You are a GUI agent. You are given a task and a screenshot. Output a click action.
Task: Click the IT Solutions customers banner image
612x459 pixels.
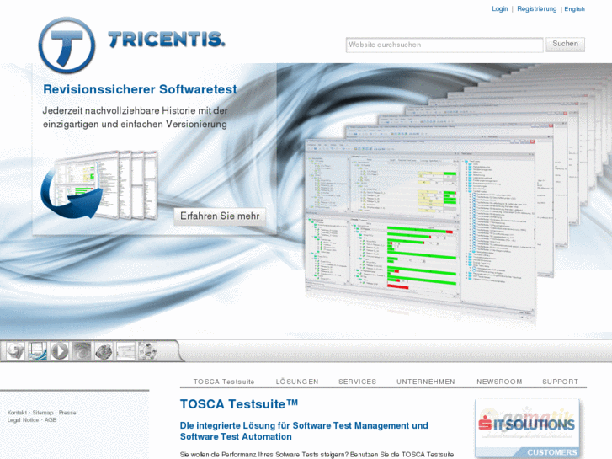coord(527,429)
